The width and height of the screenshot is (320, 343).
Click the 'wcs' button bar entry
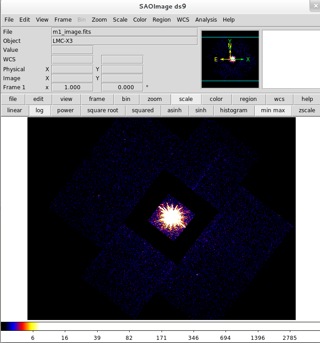(279, 99)
